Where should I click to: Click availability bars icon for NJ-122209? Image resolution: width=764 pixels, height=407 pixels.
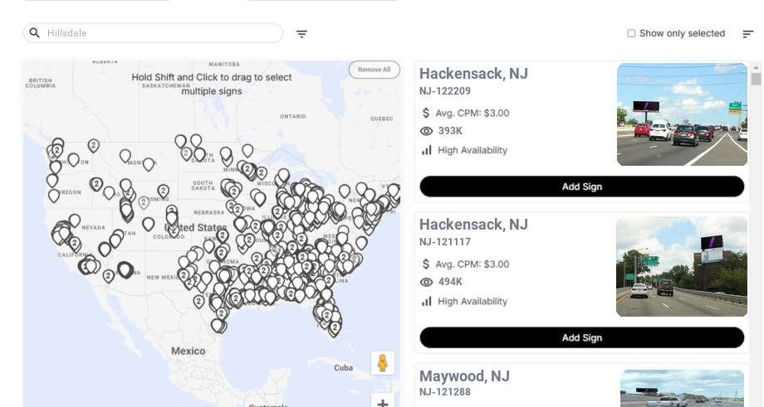coord(427,150)
